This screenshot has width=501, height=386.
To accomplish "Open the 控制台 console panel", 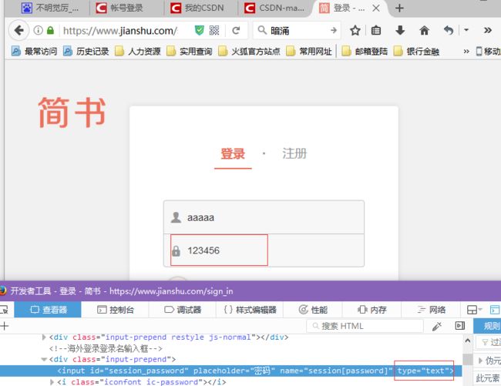I will pyautogui.click(x=116, y=310).
